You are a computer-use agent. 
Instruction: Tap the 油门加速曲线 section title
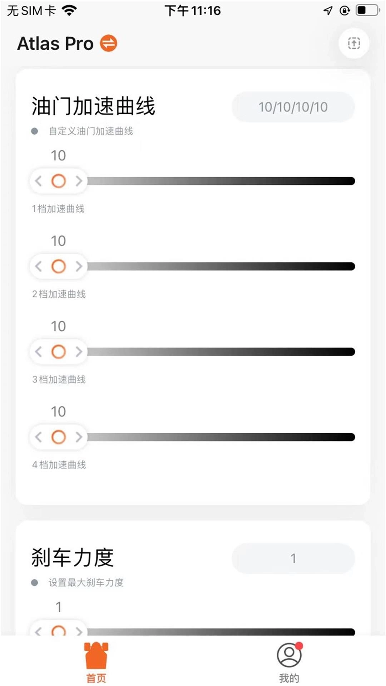[x=93, y=106]
